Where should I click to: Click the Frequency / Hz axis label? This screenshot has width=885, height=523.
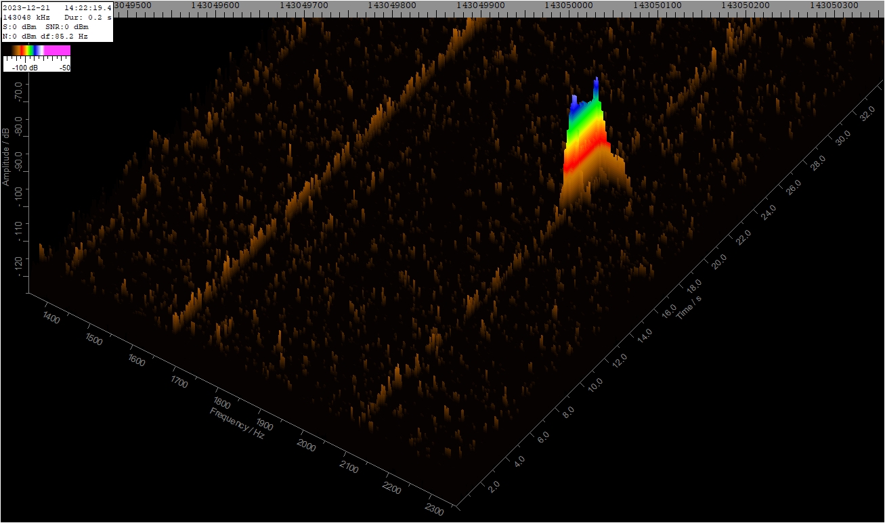(x=237, y=424)
